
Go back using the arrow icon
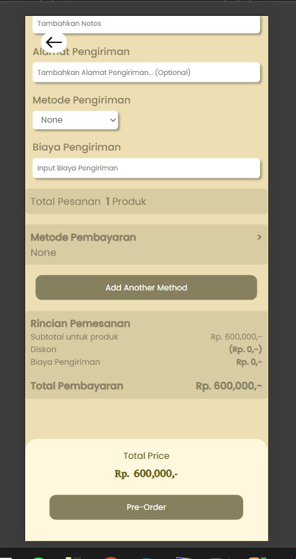point(54,42)
